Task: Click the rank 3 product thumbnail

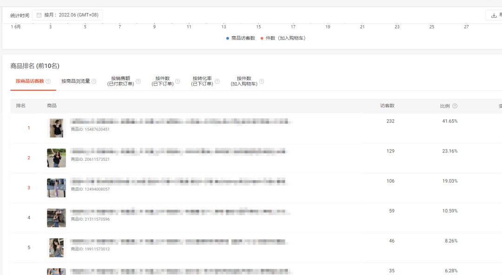Action: coord(56,188)
